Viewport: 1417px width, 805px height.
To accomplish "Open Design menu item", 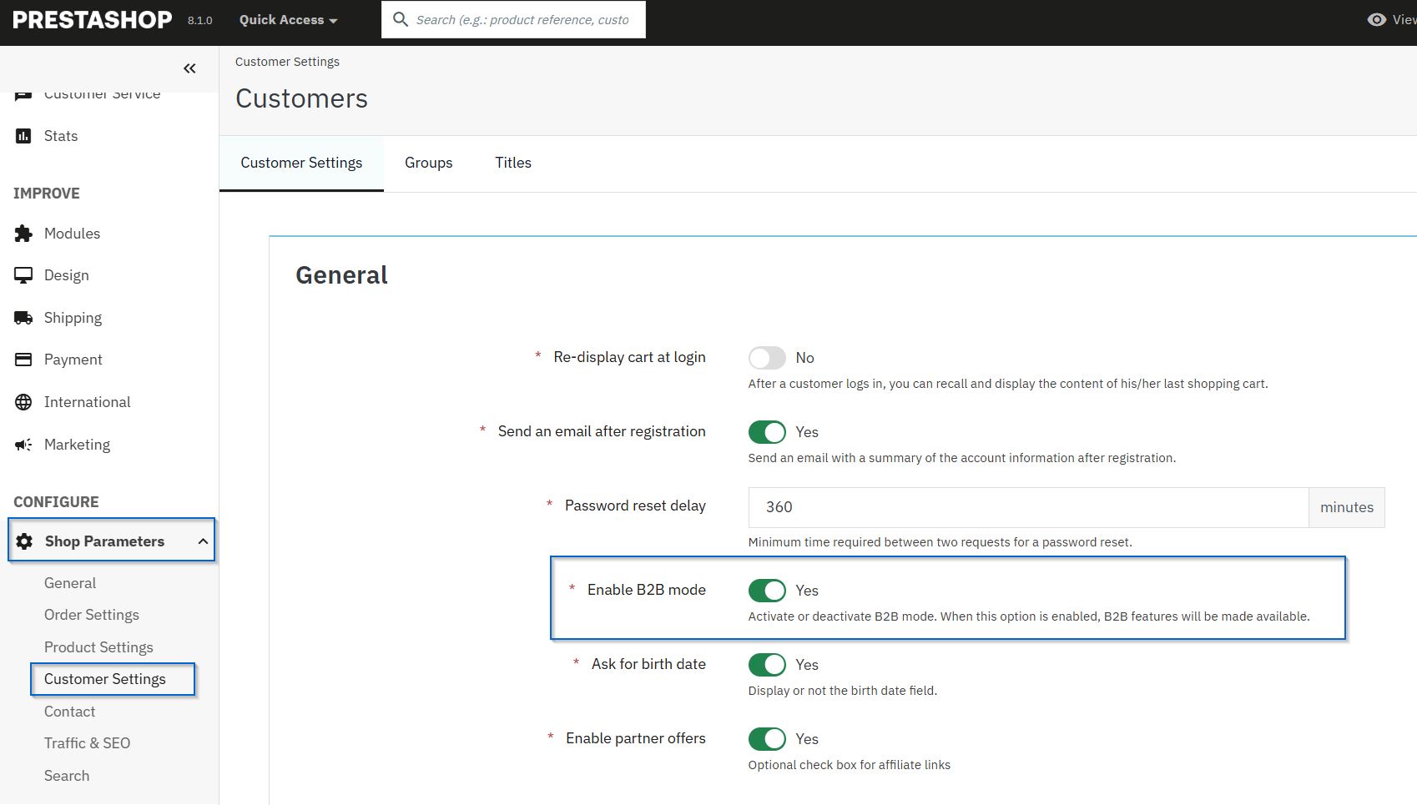I will [x=66, y=275].
